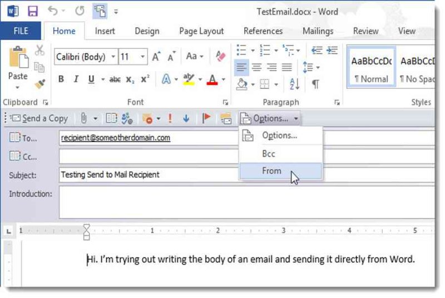Toggle Superscript formatting
Screen dimensions: 445x298
click(145, 79)
